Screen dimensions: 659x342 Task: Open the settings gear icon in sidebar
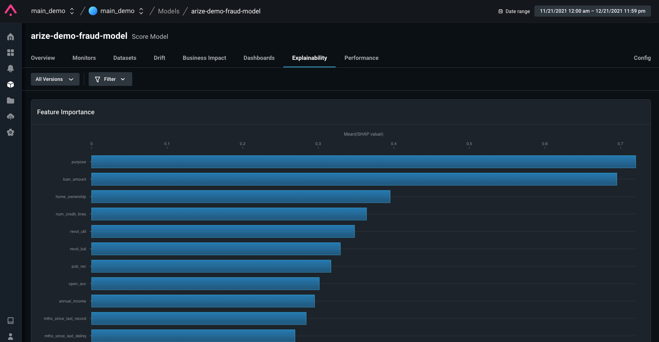pos(11,132)
